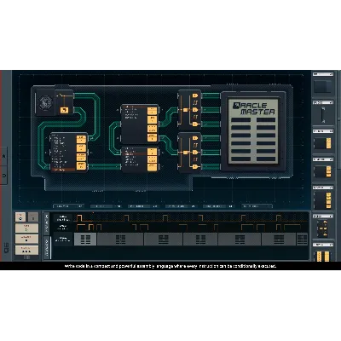Click top yellow register of upper middle microcontroller

(152, 111)
